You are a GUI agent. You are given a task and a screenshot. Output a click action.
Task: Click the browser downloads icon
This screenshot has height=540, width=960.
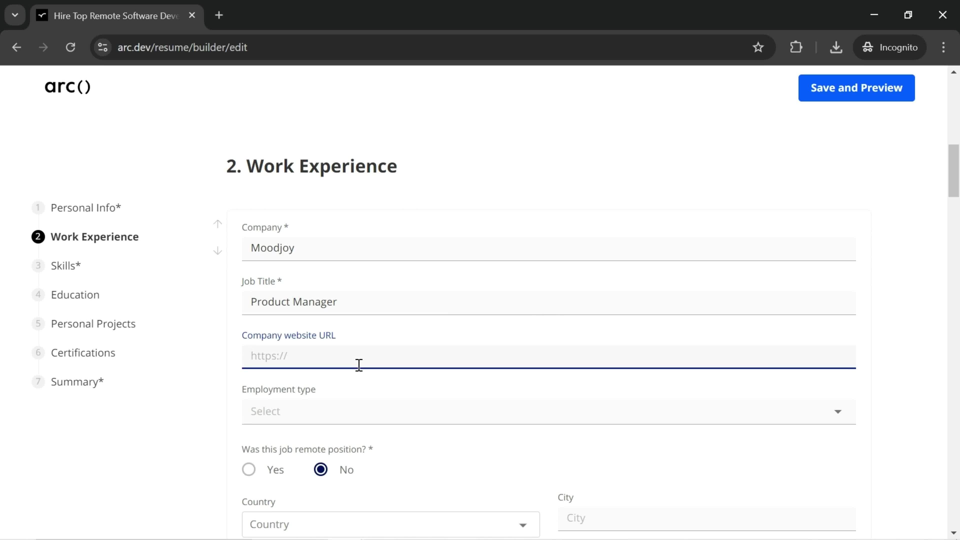pyautogui.click(x=836, y=47)
